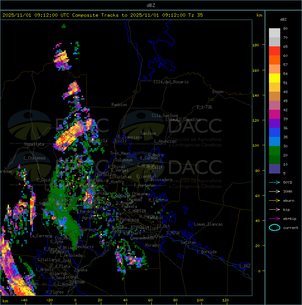This screenshot has width=302, height=305.
Task: Click the dBZ title at top center
Action: pyautogui.click(x=151, y=5)
